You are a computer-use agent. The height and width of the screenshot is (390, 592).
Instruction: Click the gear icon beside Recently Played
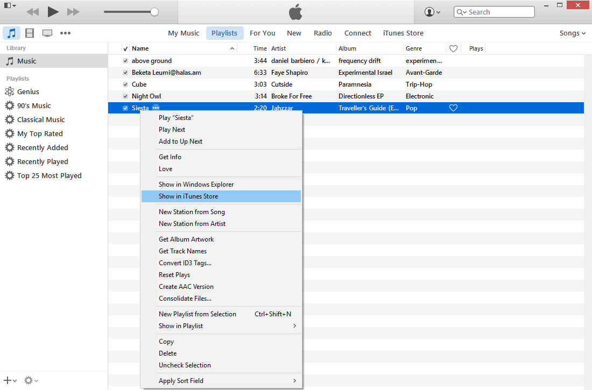click(x=10, y=161)
